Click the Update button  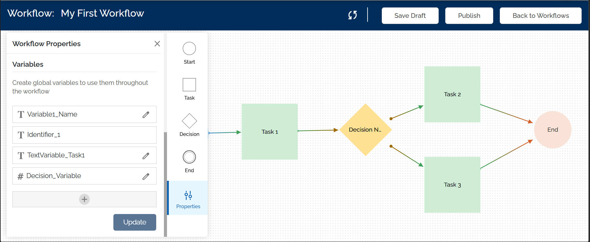[135, 222]
